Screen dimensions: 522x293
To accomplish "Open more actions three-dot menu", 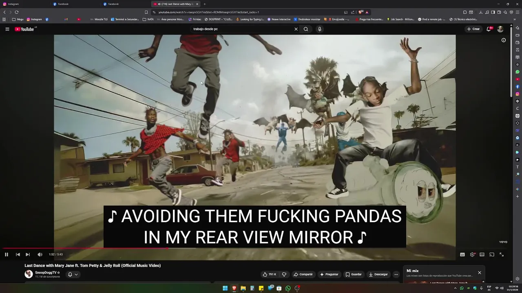I will pyautogui.click(x=396, y=274).
